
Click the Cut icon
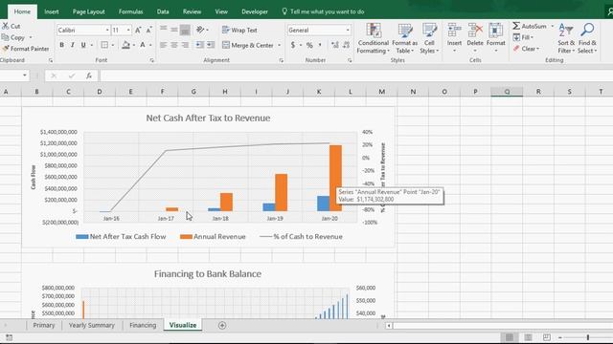[x=6, y=26]
